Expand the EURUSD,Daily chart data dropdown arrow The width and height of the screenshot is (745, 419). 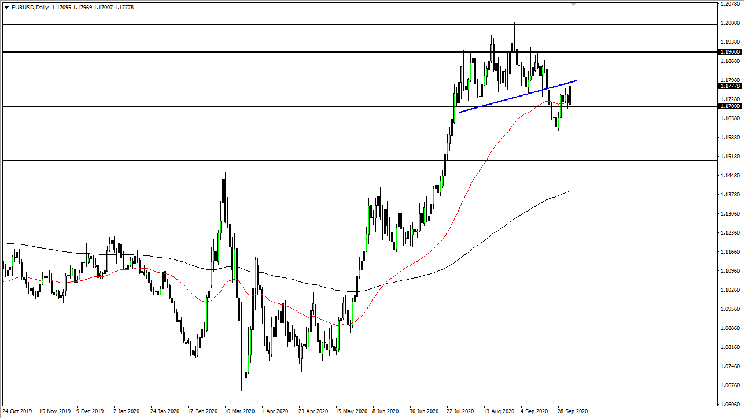(7, 8)
